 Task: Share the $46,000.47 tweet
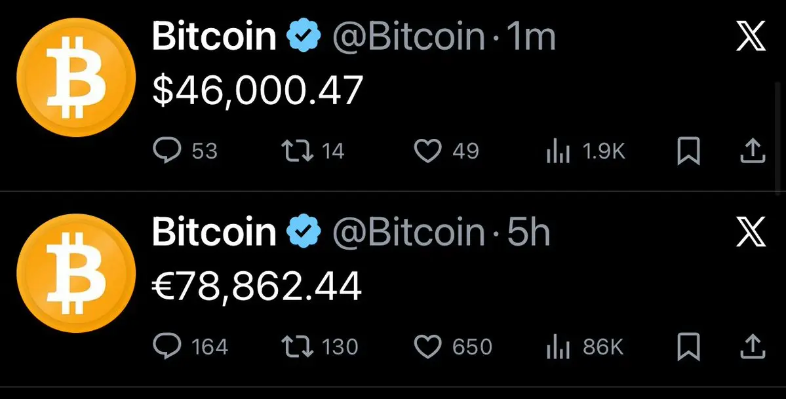753,152
